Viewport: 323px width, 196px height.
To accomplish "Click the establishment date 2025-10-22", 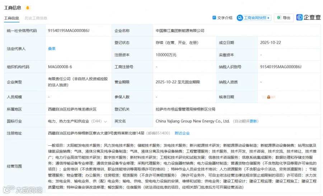I will pos(271,42).
